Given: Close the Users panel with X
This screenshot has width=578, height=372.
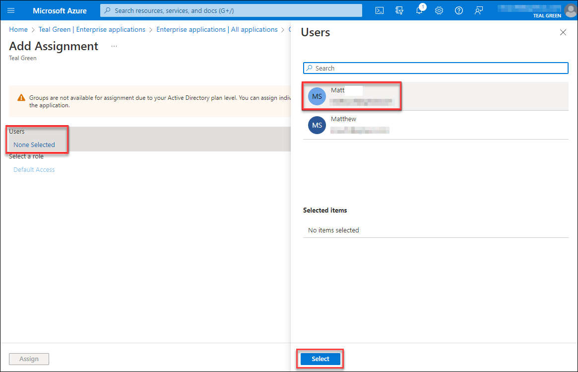Looking at the screenshot, I should 563,32.
